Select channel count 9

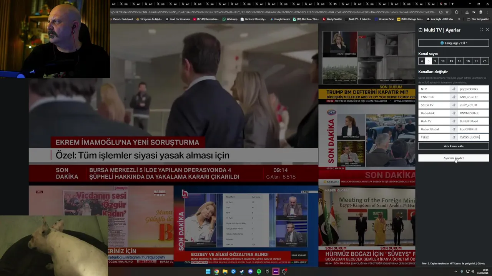(x=435, y=61)
